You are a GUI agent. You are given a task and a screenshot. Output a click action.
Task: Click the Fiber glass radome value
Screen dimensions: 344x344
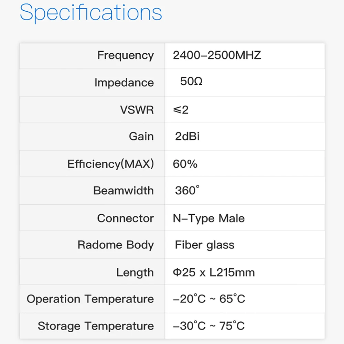(x=205, y=245)
